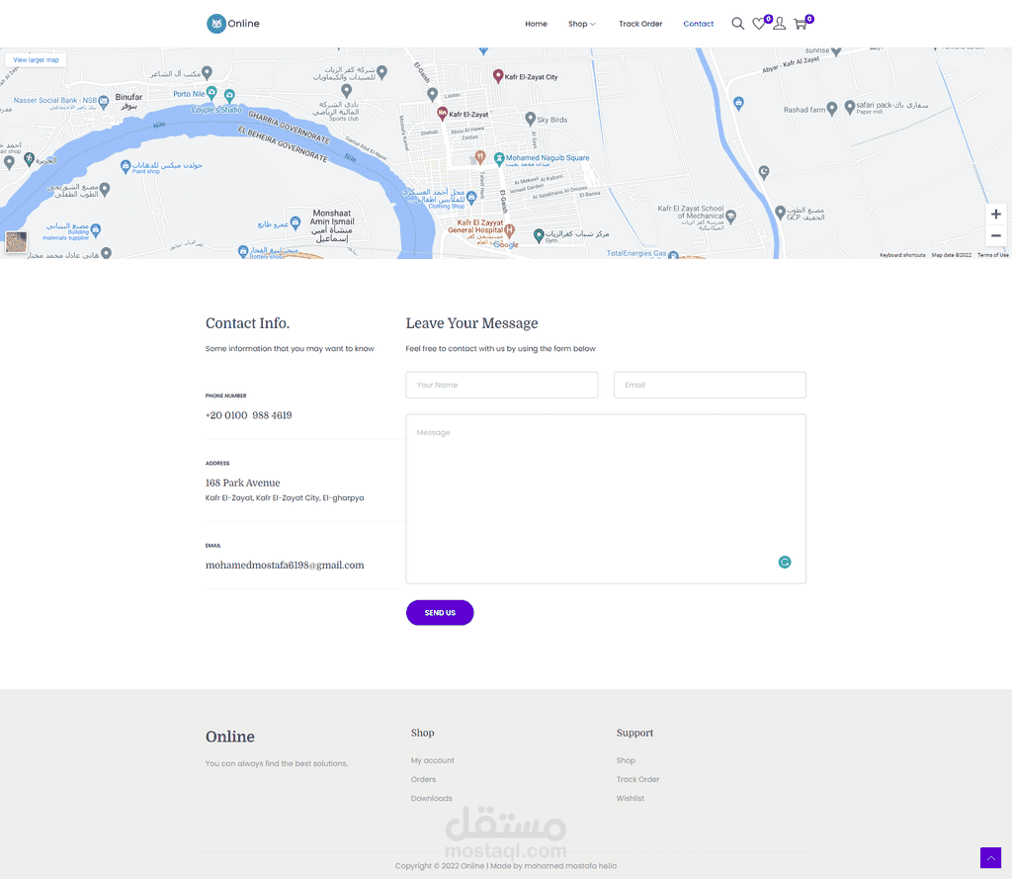Click the Online footer heading
Viewport: 1012px width, 879px height.
coord(229,737)
